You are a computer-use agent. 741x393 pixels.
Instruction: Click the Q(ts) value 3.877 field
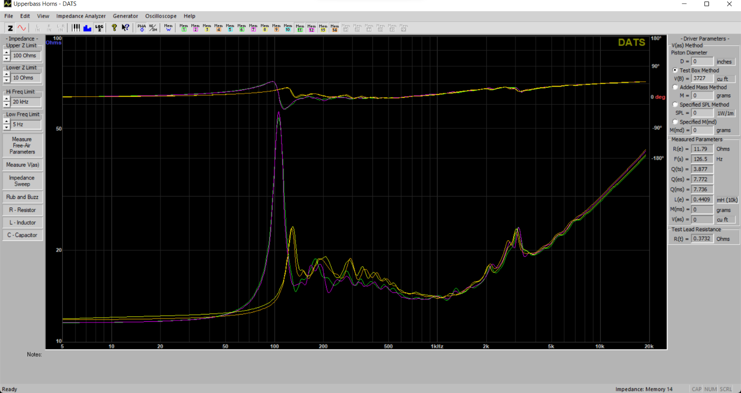point(702,169)
